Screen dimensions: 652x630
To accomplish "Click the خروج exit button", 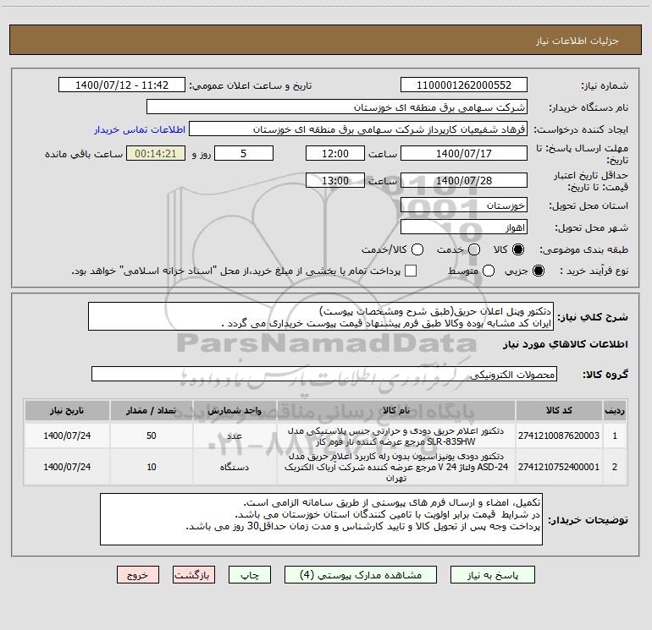I will [x=138, y=575].
